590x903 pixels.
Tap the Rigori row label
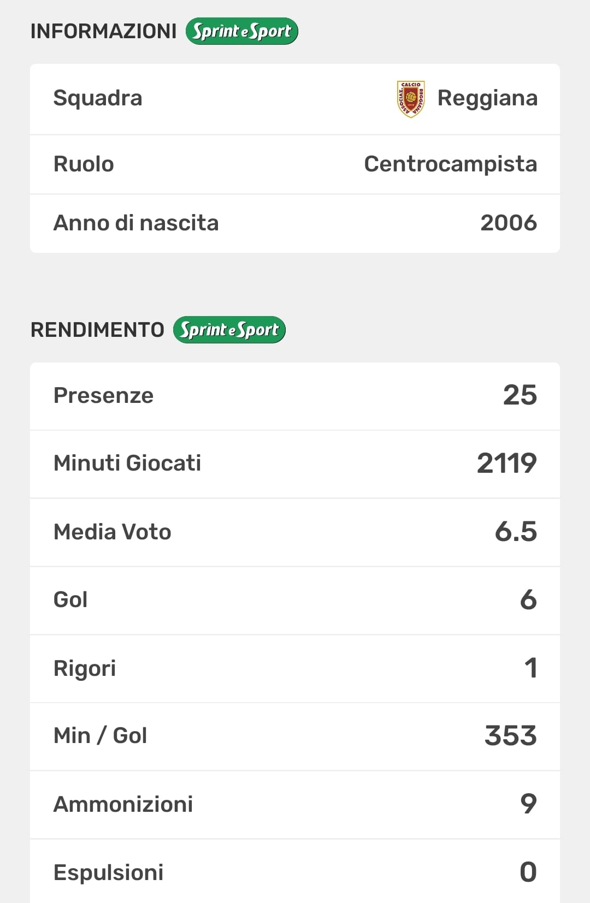tap(85, 668)
